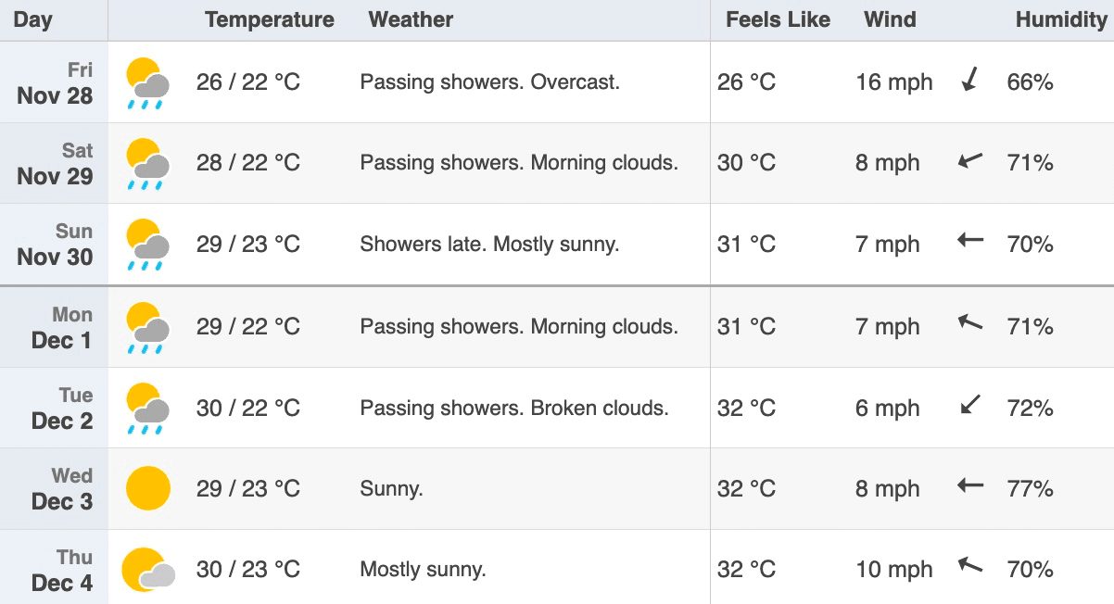Select the Wed Dec 3 day cell

pyautogui.click(x=54, y=489)
